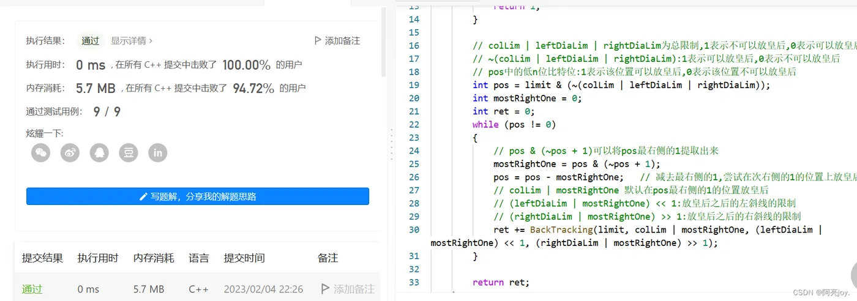Viewport: 857px width, 301px height.
Task: Share result via LinkedIn icon
Action: coord(158,153)
